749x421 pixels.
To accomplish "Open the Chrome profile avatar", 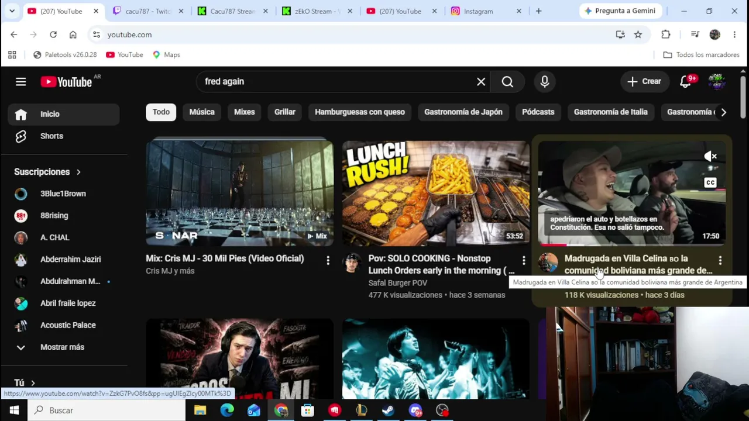I will coord(714,34).
